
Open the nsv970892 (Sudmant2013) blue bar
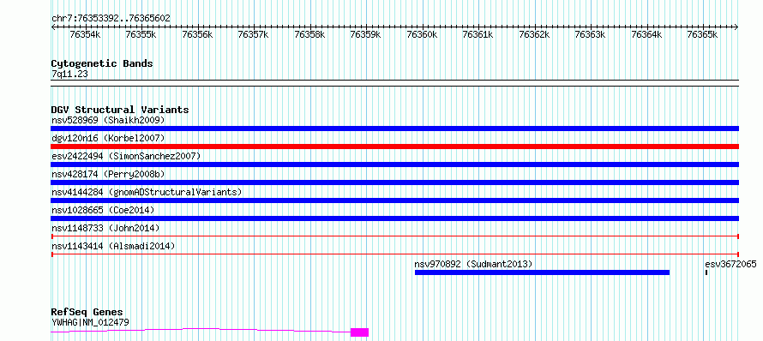542,272
